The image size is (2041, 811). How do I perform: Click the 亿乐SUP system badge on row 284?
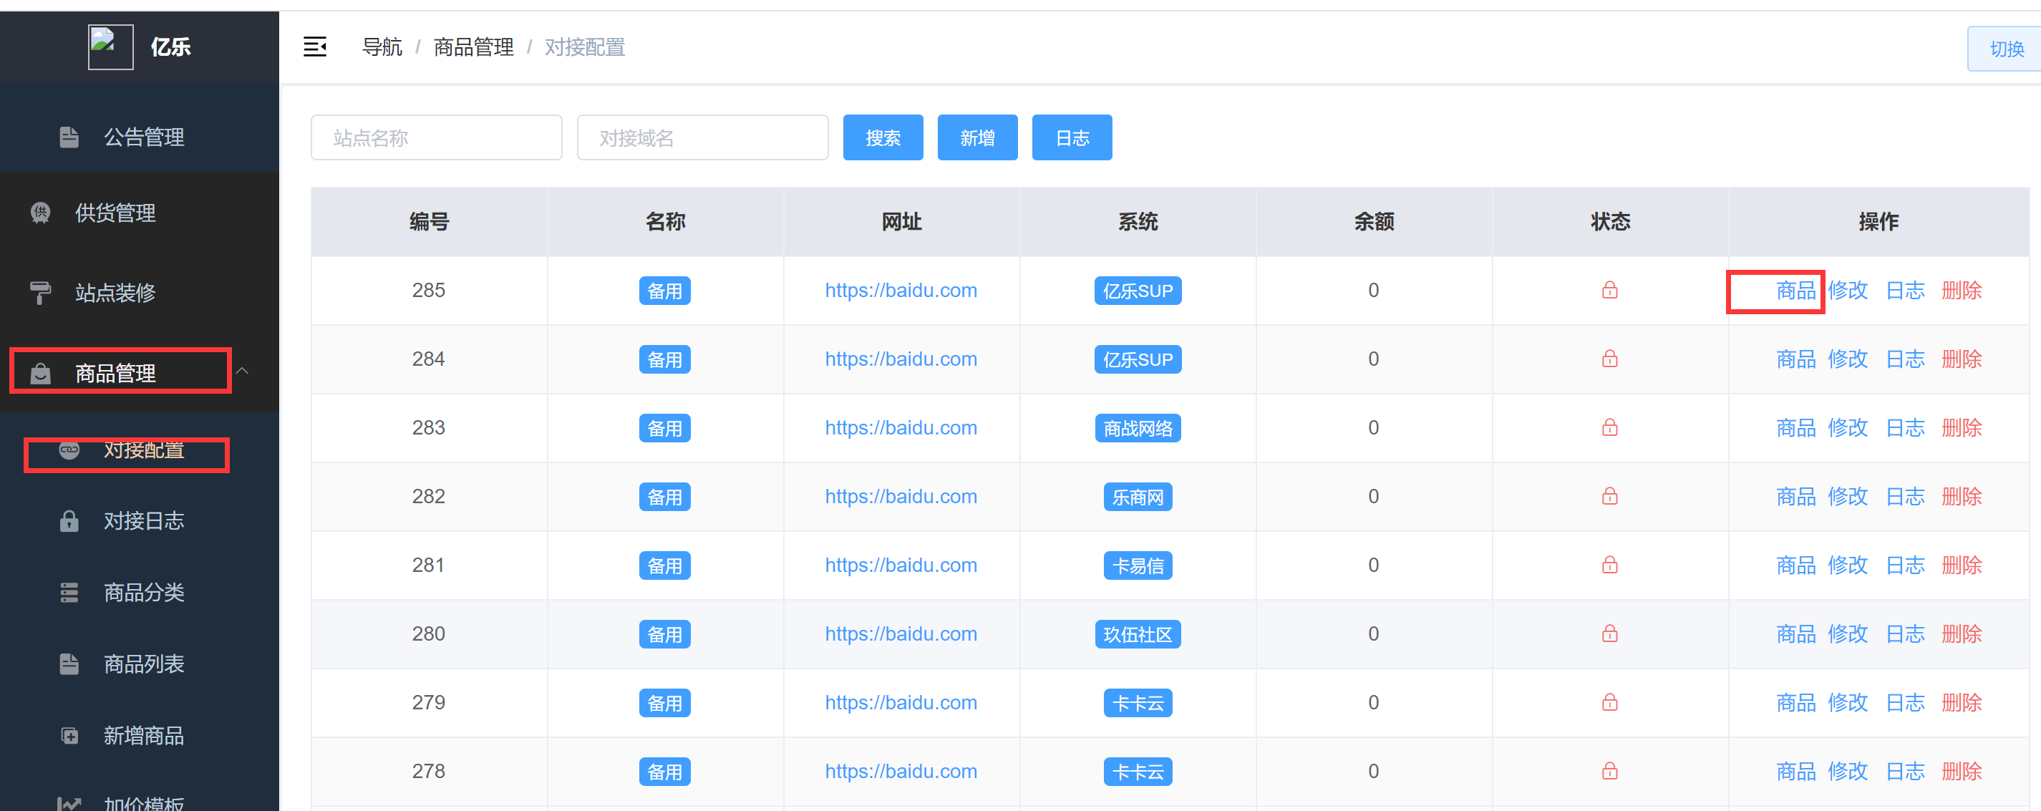click(1138, 359)
